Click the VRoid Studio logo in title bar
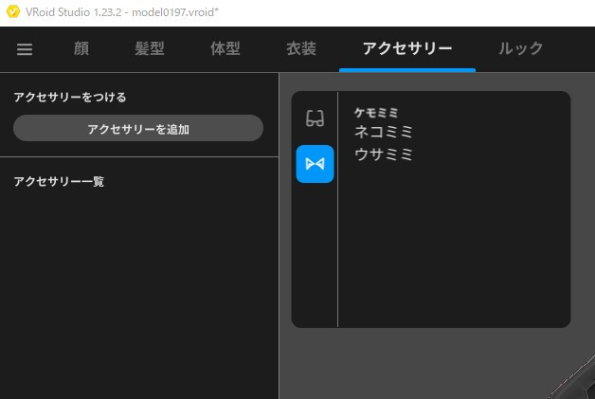595x399 pixels. click(12, 12)
